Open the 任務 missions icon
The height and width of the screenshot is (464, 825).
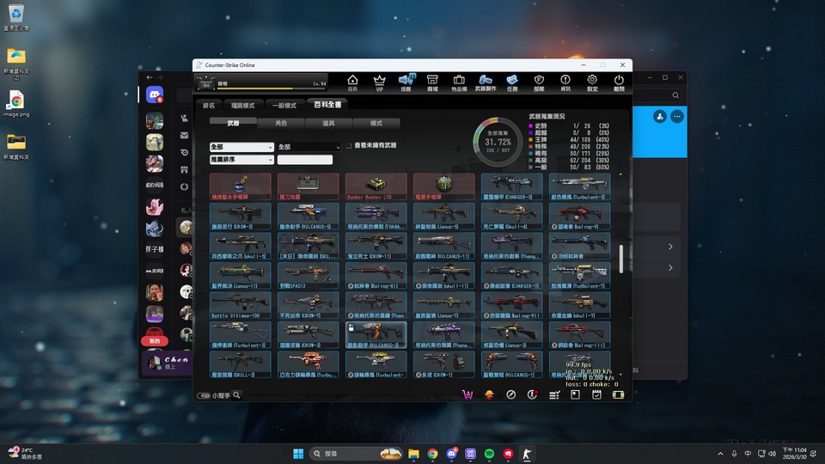(512, 82)
